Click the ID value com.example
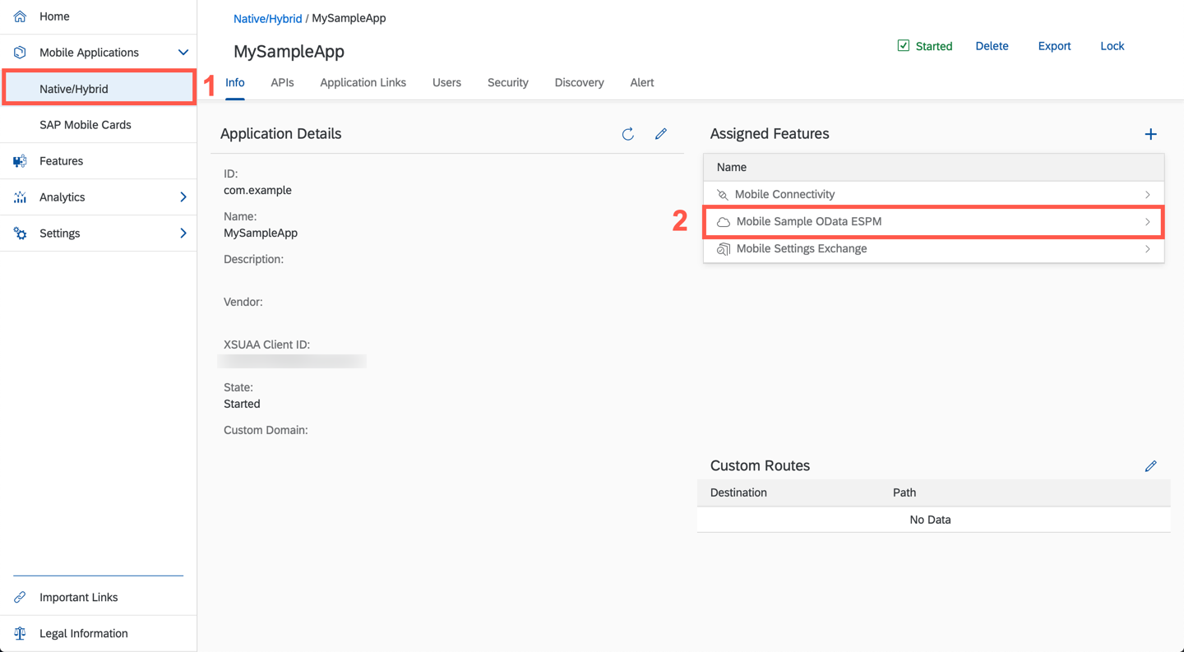1184x652 pixels. click(x=257, y=191)
